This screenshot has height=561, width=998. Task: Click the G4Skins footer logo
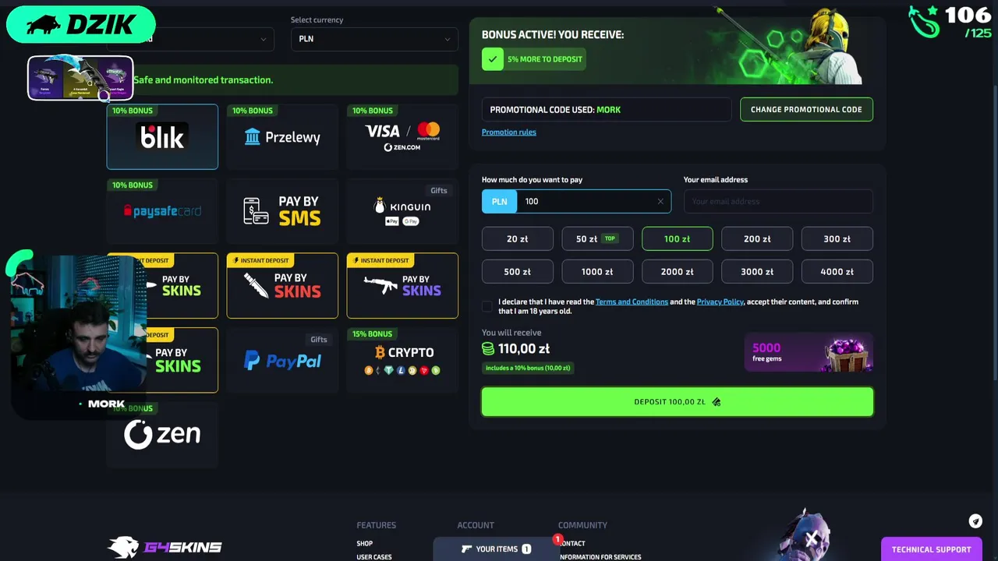[x=165, y=547]
